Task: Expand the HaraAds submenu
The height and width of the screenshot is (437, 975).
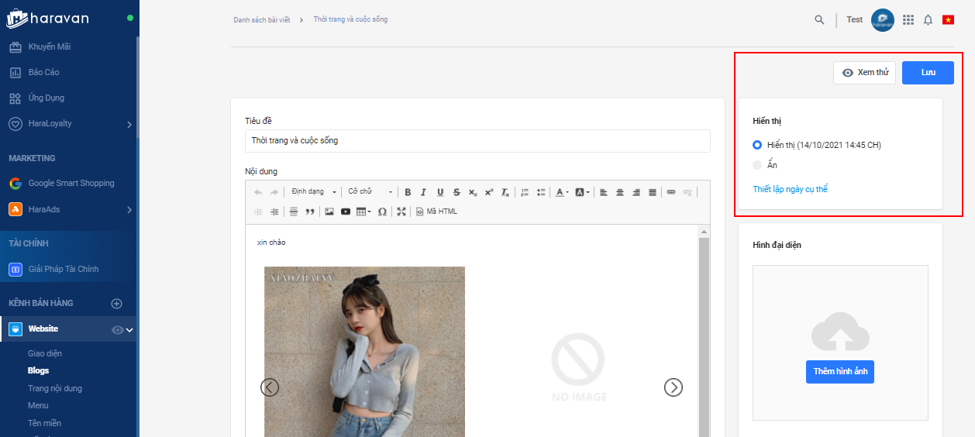Action: click(x=129, y=209)
